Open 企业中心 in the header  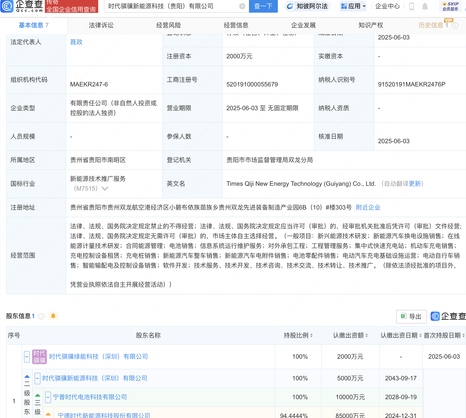[x=387, y=6]
